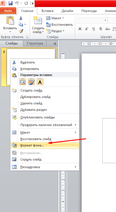116x212 pixels.
Task: Choose Скрыть слайд menu item
Action: tap(45, 159)
